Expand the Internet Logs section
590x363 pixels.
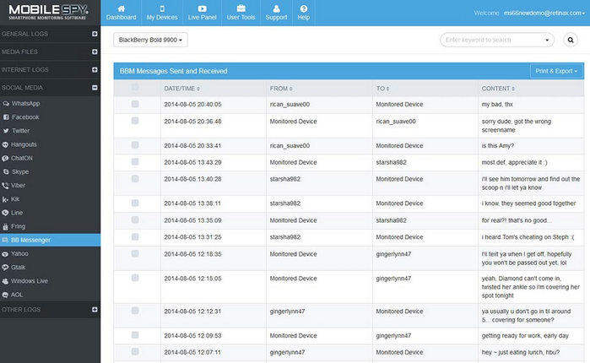point(95,69)
